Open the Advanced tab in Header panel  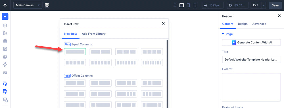click(x=259, y=24)
